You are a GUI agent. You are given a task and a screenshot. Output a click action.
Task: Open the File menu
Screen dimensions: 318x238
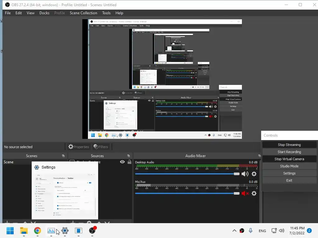(8, 13)
